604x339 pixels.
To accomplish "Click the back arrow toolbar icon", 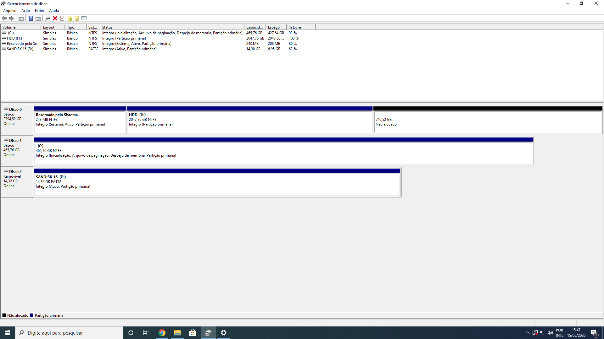I will [4, 18].
